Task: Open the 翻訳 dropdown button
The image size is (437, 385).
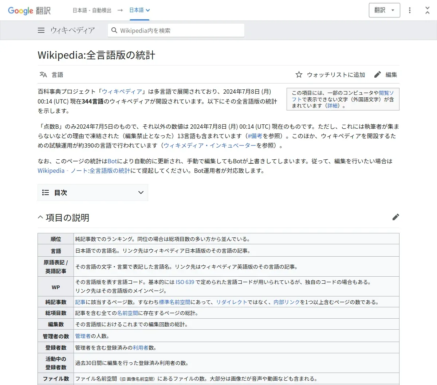Action: point(385,10)
